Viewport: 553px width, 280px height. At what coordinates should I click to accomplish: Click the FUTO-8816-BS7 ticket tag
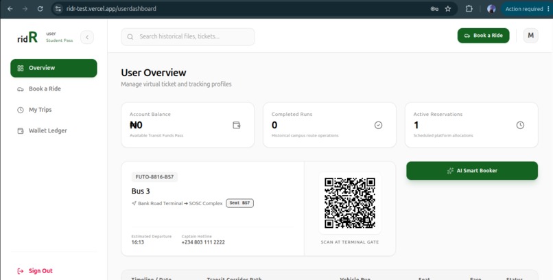click(154, 177)
